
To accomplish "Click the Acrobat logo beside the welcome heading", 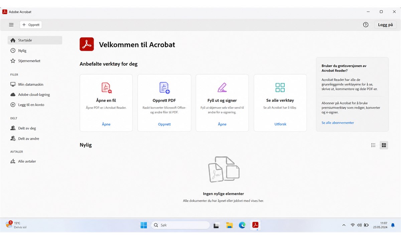I will click(x=87, y=44).
